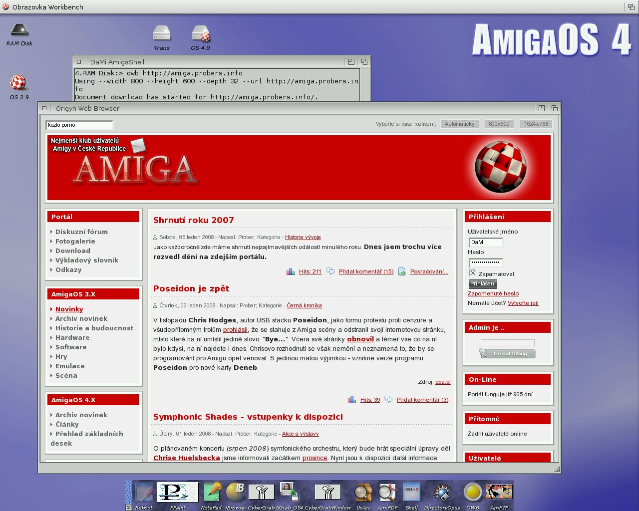Click the Vytvořte jej! account link
Image resolution: width=639 pixels, height=511 pixels.
[523, 303]
